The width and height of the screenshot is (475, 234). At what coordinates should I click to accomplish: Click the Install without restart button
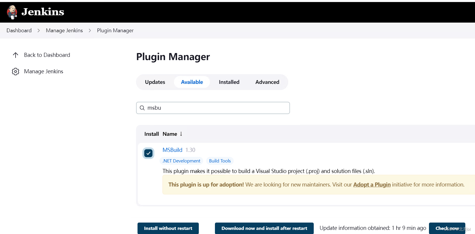pyautogui.click(x=168, y=228)
